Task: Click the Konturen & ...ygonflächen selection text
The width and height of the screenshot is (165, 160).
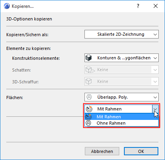Action: click(x=124, y=58)
